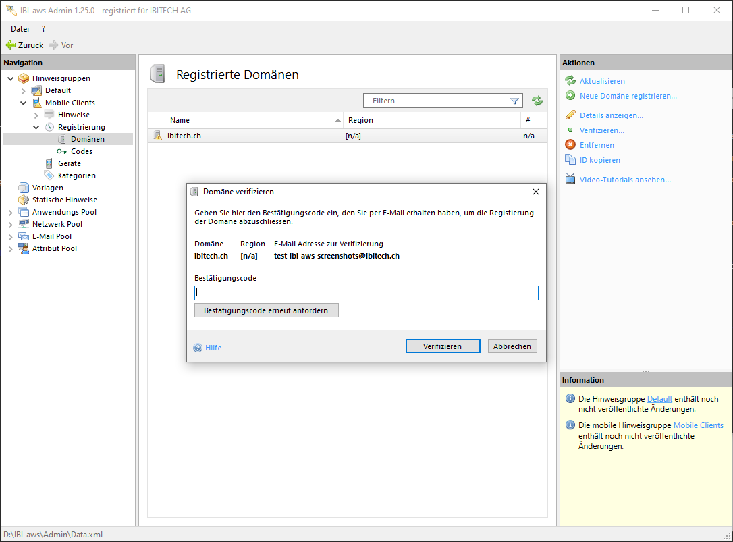
Task: Open the Datei menu
Action: [x=20, y=28]
